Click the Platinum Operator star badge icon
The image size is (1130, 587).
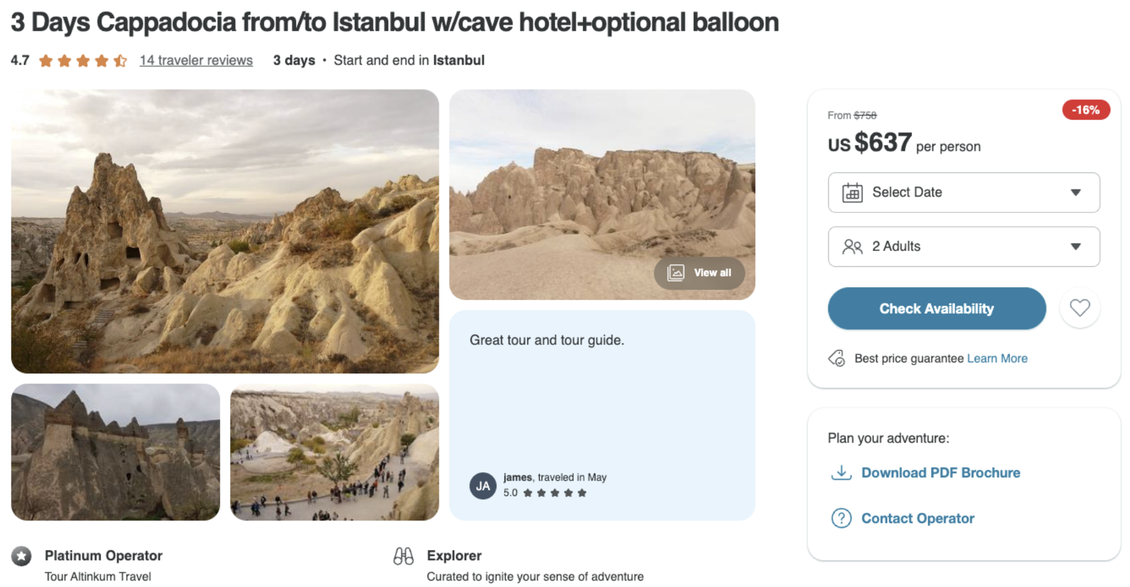tap(22, 556)
